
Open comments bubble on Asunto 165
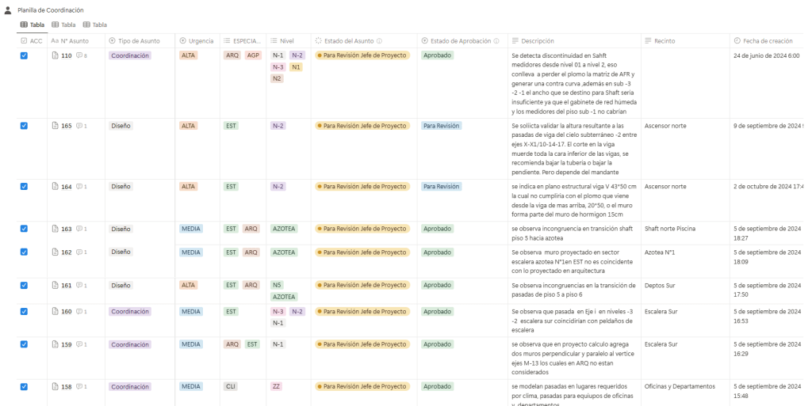click(79, 126)
